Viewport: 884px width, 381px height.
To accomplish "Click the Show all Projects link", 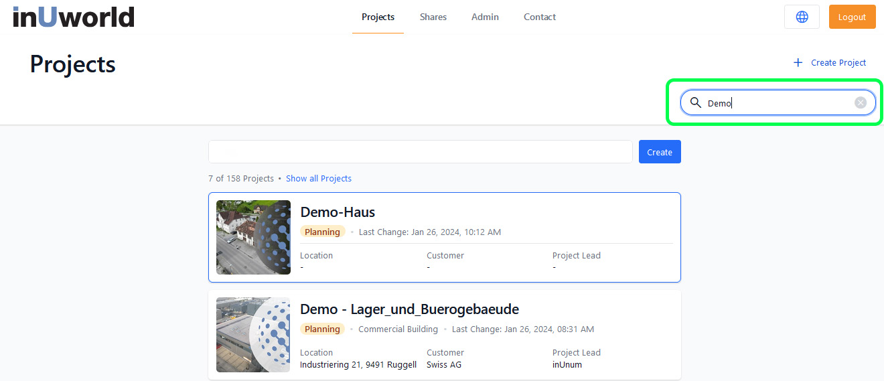I will pyautogui.click(x=319, y=178).
